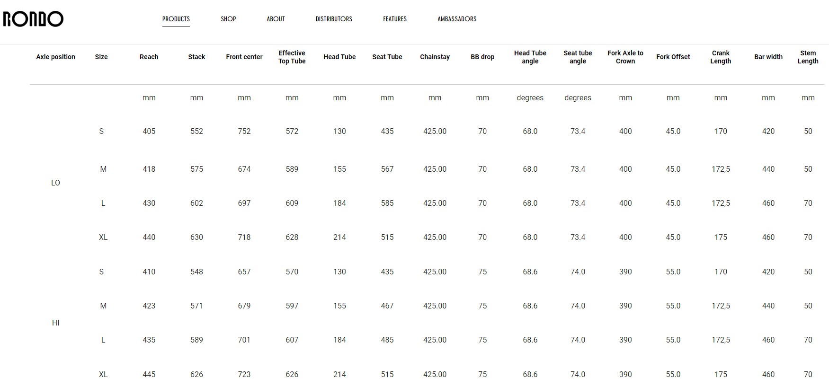Screen dimensions: 829x387
Task: Select the BB drop header
Action: (x=482, y=57)
